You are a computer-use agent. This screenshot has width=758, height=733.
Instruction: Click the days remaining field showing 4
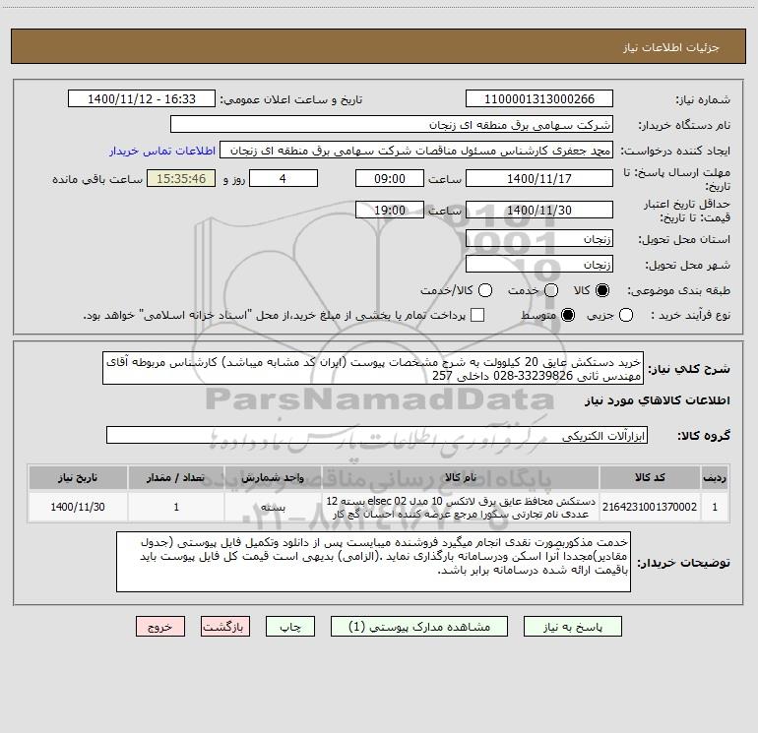pyautogui.click(x=284, y=179)
